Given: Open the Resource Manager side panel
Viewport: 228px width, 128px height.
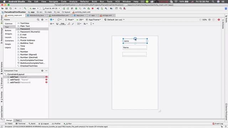Looking at the screenshot, I should (1, 36).
